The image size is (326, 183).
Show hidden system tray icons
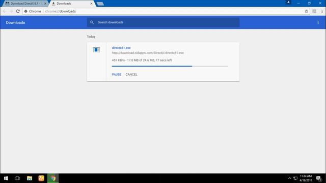pos(289,178)
